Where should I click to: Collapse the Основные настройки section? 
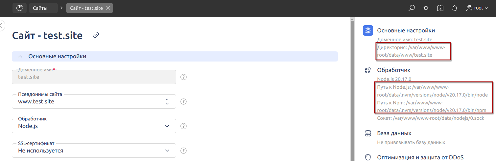[175, 56]
